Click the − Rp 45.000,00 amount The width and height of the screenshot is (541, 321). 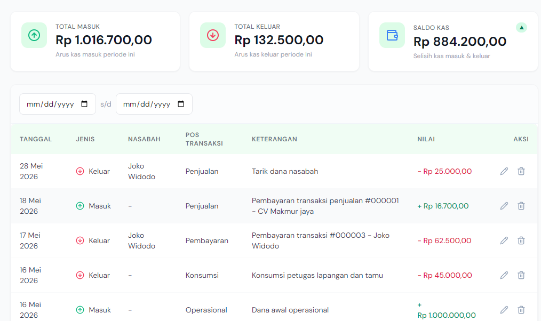pyautogui.click(x=445, y=275)
